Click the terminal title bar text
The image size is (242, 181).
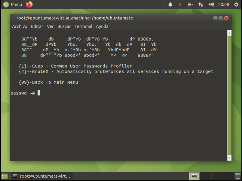tap(75, 18)
